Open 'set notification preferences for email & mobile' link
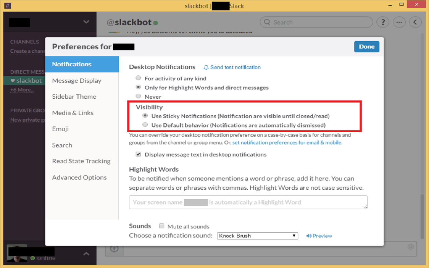This screenshot has height=268, width=429. 287,142
